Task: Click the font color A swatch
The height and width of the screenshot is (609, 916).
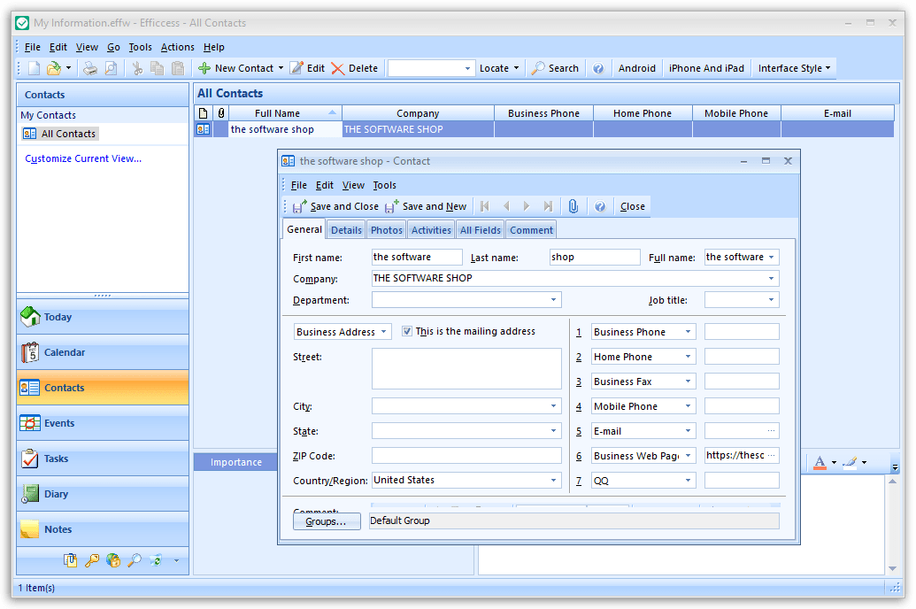Action: (x=820, y=462)
